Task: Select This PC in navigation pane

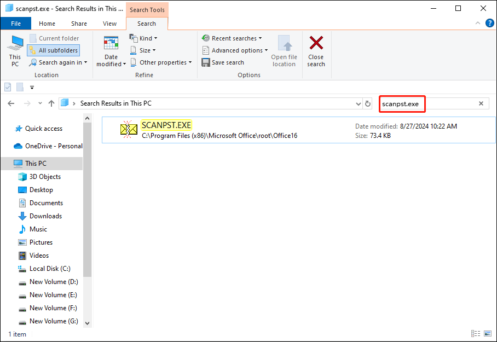Action: [42, 164]
